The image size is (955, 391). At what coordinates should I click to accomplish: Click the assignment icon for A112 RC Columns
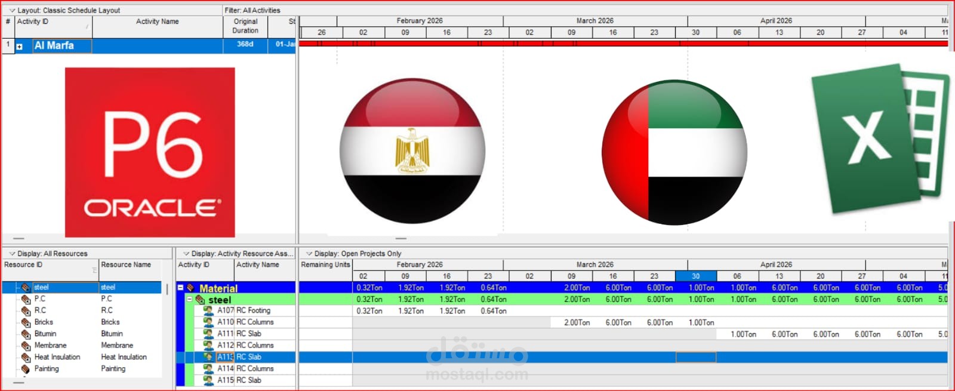click(208, 346)
